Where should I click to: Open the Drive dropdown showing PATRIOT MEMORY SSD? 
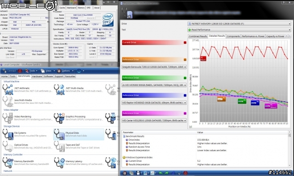pos(239,24)
